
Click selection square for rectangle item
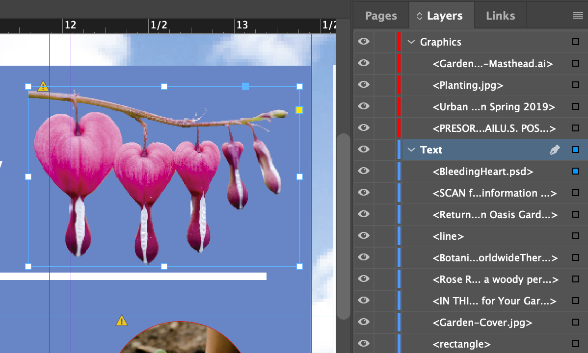coord(576,344)
